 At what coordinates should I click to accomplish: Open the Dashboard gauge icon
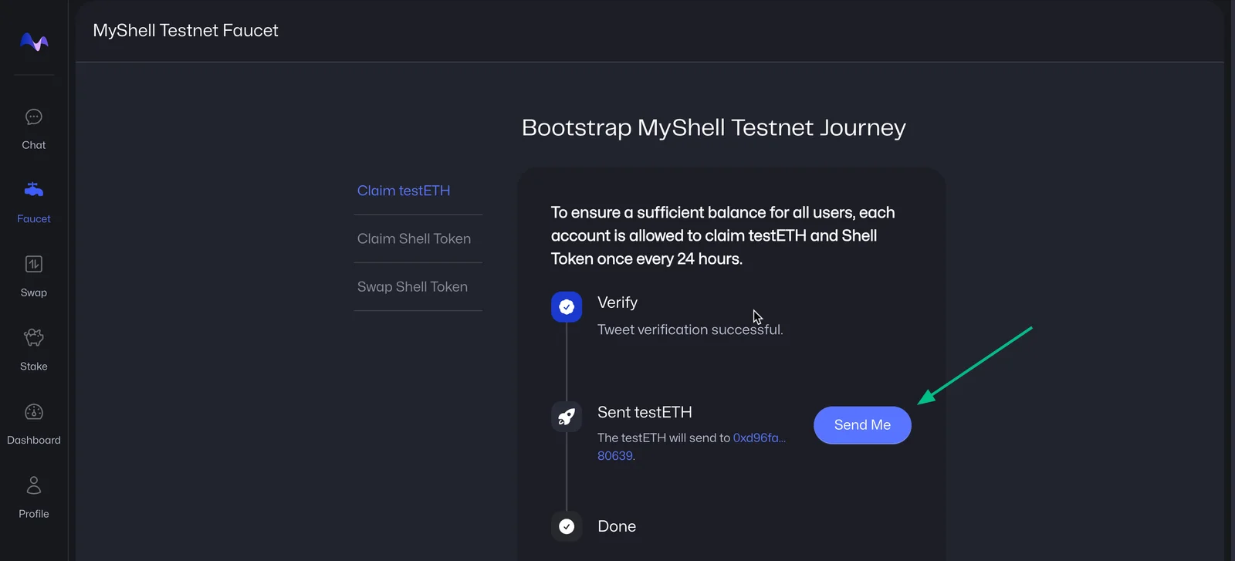coord(34,412)
